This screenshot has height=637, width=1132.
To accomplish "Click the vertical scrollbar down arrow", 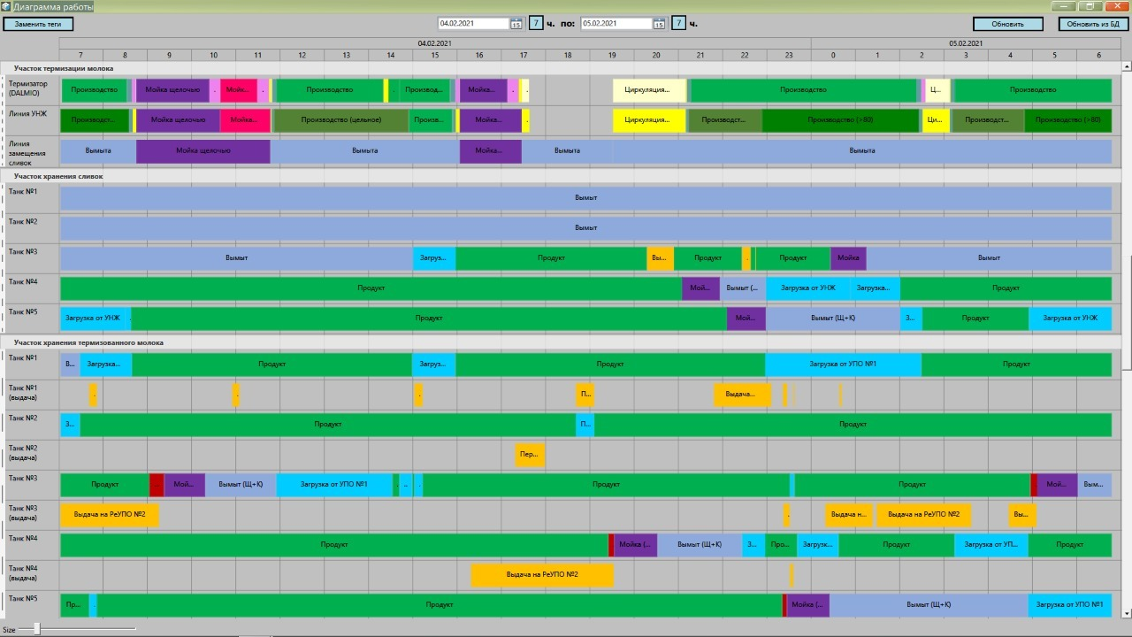I will (1127, 613).
